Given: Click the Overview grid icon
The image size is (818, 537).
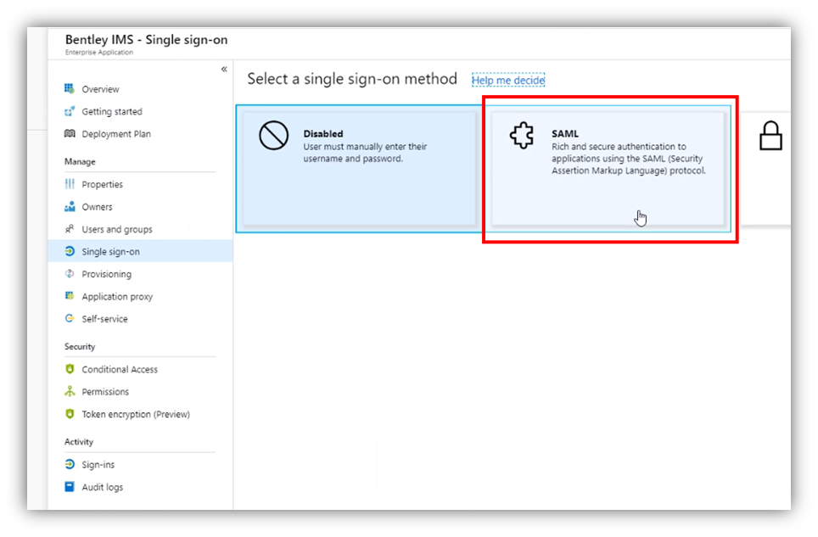Looking at the screenshot, I should (x=69, y=88).
